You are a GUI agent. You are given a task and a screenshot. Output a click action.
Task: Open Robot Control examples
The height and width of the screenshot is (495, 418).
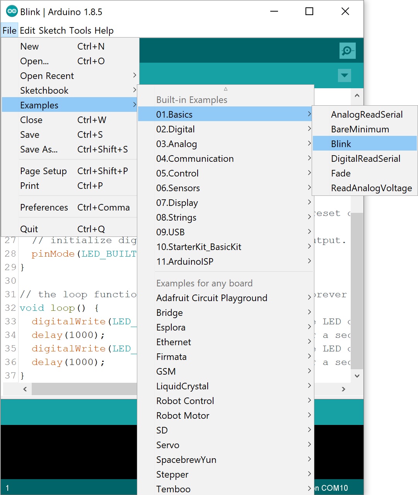tap(225, 401)
